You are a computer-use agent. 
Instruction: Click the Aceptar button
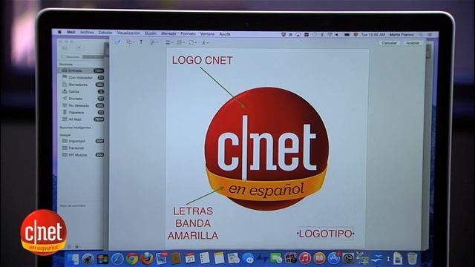click(413, 43)
